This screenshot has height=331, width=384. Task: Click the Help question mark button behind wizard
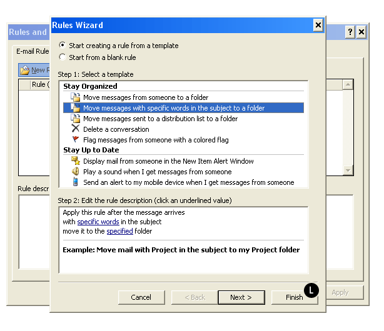pos(350,32)
